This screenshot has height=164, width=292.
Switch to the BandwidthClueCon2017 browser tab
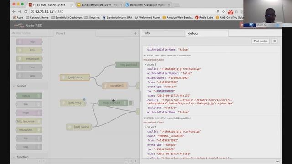tap(99, 5)
